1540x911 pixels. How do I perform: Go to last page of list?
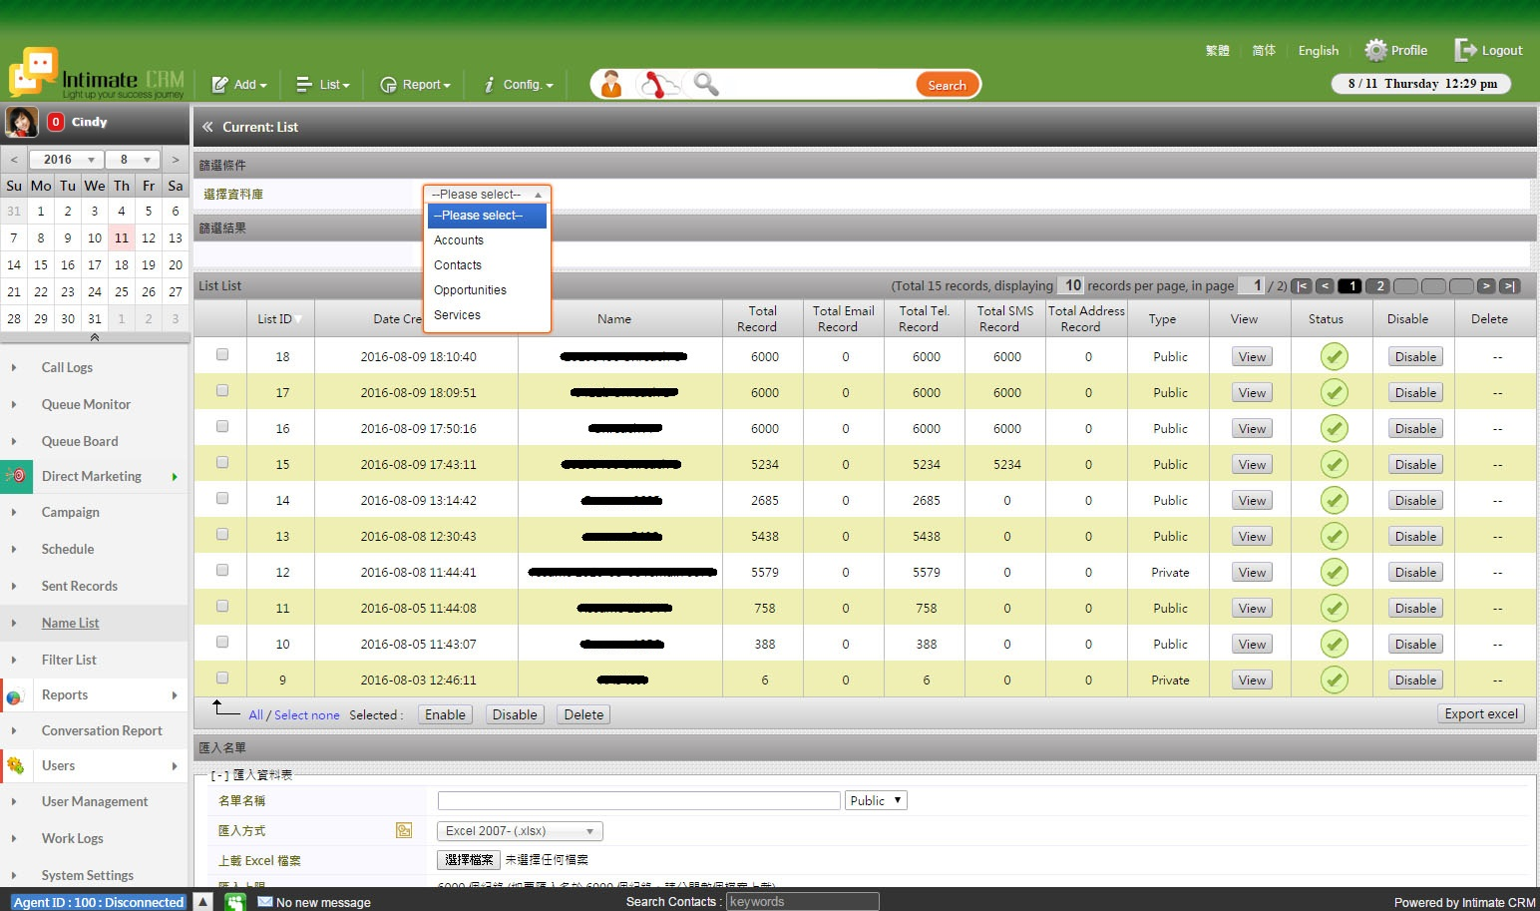pyautogui.click(x=1510, y=286)
